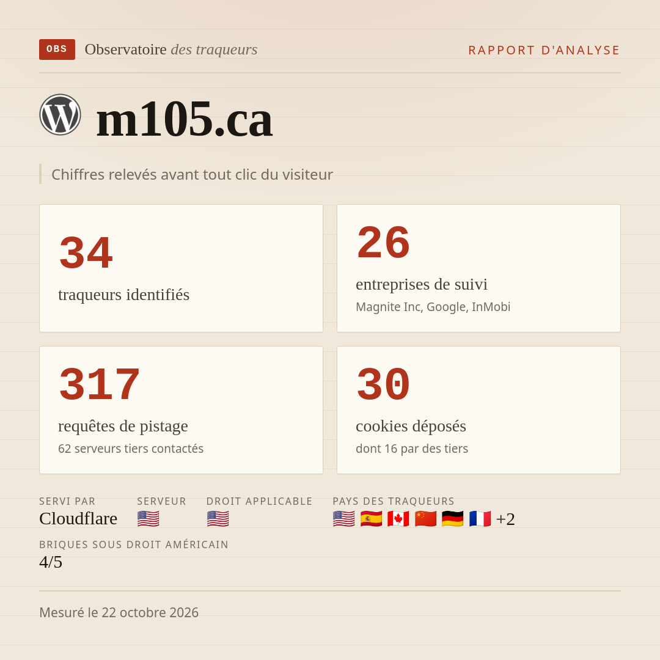Click the traqueurs identifiés label
Screen dimensions: 660x660
pos(123,295)
